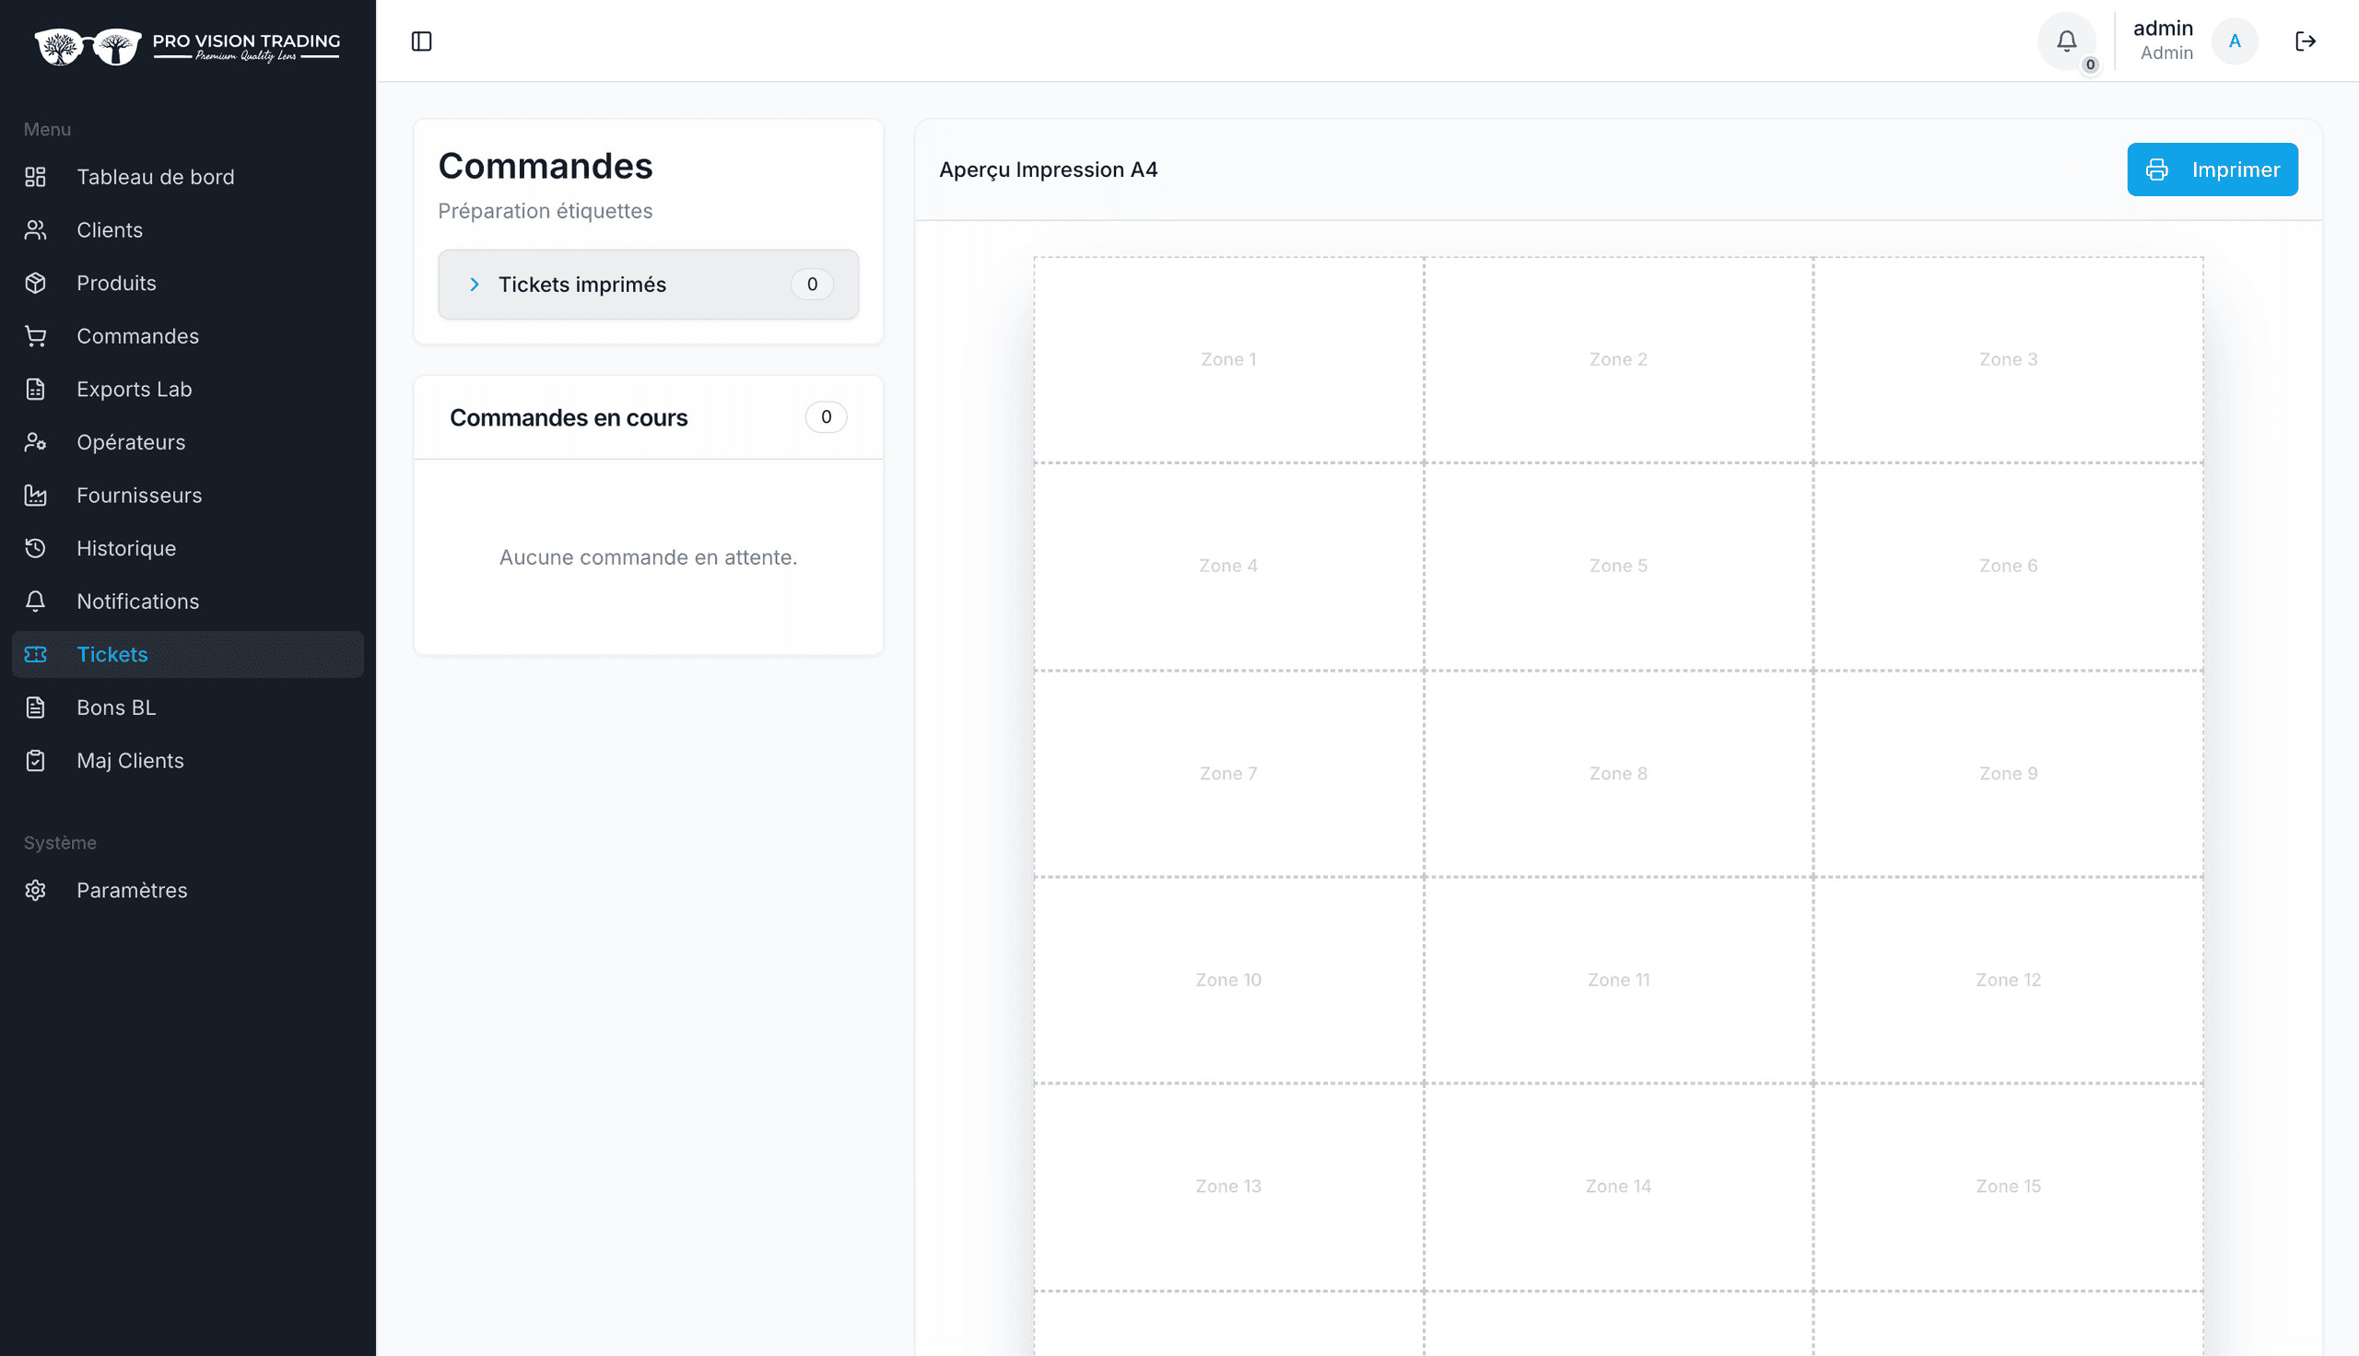Select Zone 14 in print preview

tap(1618, 1186)
